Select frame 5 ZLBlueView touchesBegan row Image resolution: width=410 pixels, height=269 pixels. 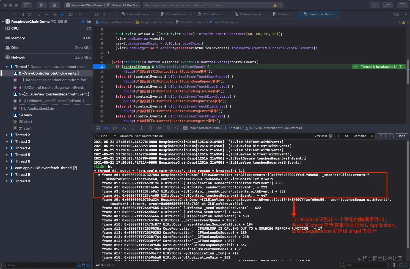[x=46, y=94]
